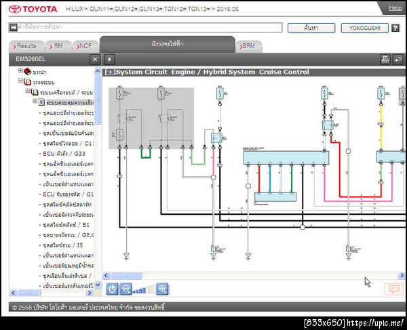Image resolution: width=407 pixels, height=330 pixels.
Task: Select the ชุดสวิตช์คลัตช์สตาร์ท item
Action: pyautogui.click(x=67, y=205)
